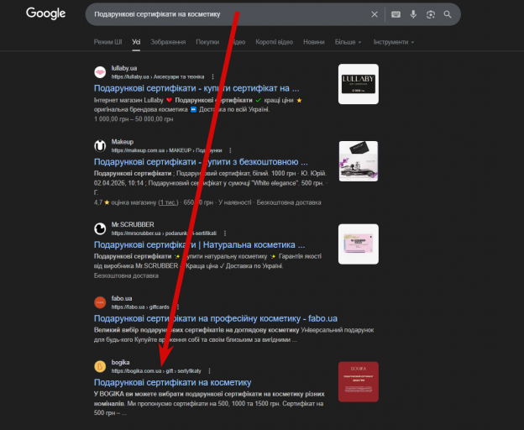Image resolution: width=524 pixels, height=430 pixels.
Task: Click Безкоштовна доставка under Mr.SCRUBBER result
Action: (x=126, y=275)
